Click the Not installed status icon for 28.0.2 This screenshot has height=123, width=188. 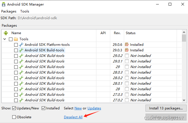tap(127, 78)
